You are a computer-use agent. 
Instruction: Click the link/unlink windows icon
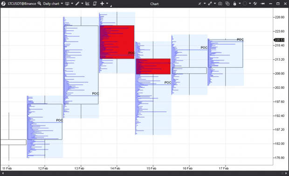200,4
